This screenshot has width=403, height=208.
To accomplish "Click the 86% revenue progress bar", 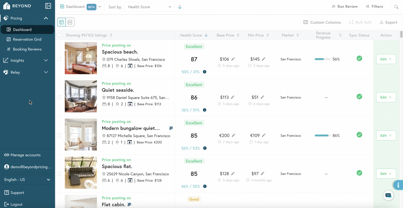I will [x=322, y=135].
